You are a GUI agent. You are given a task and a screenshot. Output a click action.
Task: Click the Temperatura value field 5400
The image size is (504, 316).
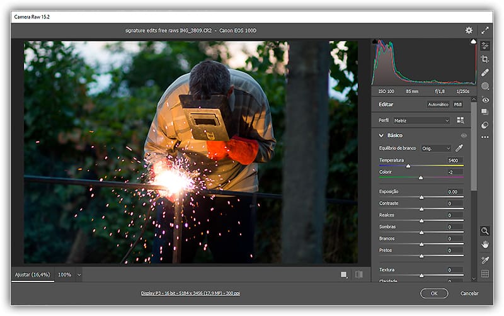pos(454,161)
